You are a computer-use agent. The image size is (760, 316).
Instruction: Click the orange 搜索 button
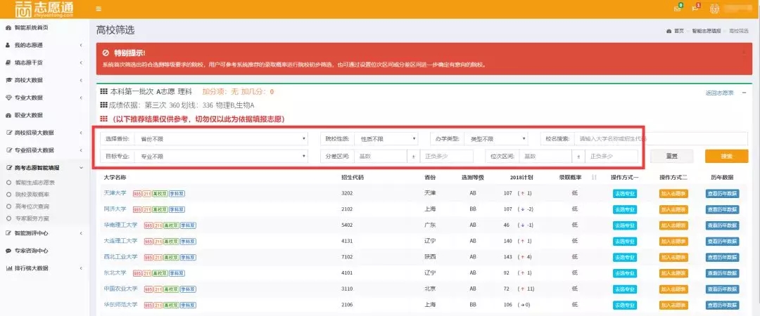[726, 157]
